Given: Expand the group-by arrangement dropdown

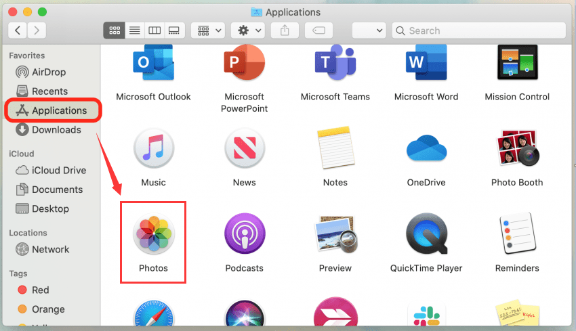Looking at the screenshot, I should [208, 30].
